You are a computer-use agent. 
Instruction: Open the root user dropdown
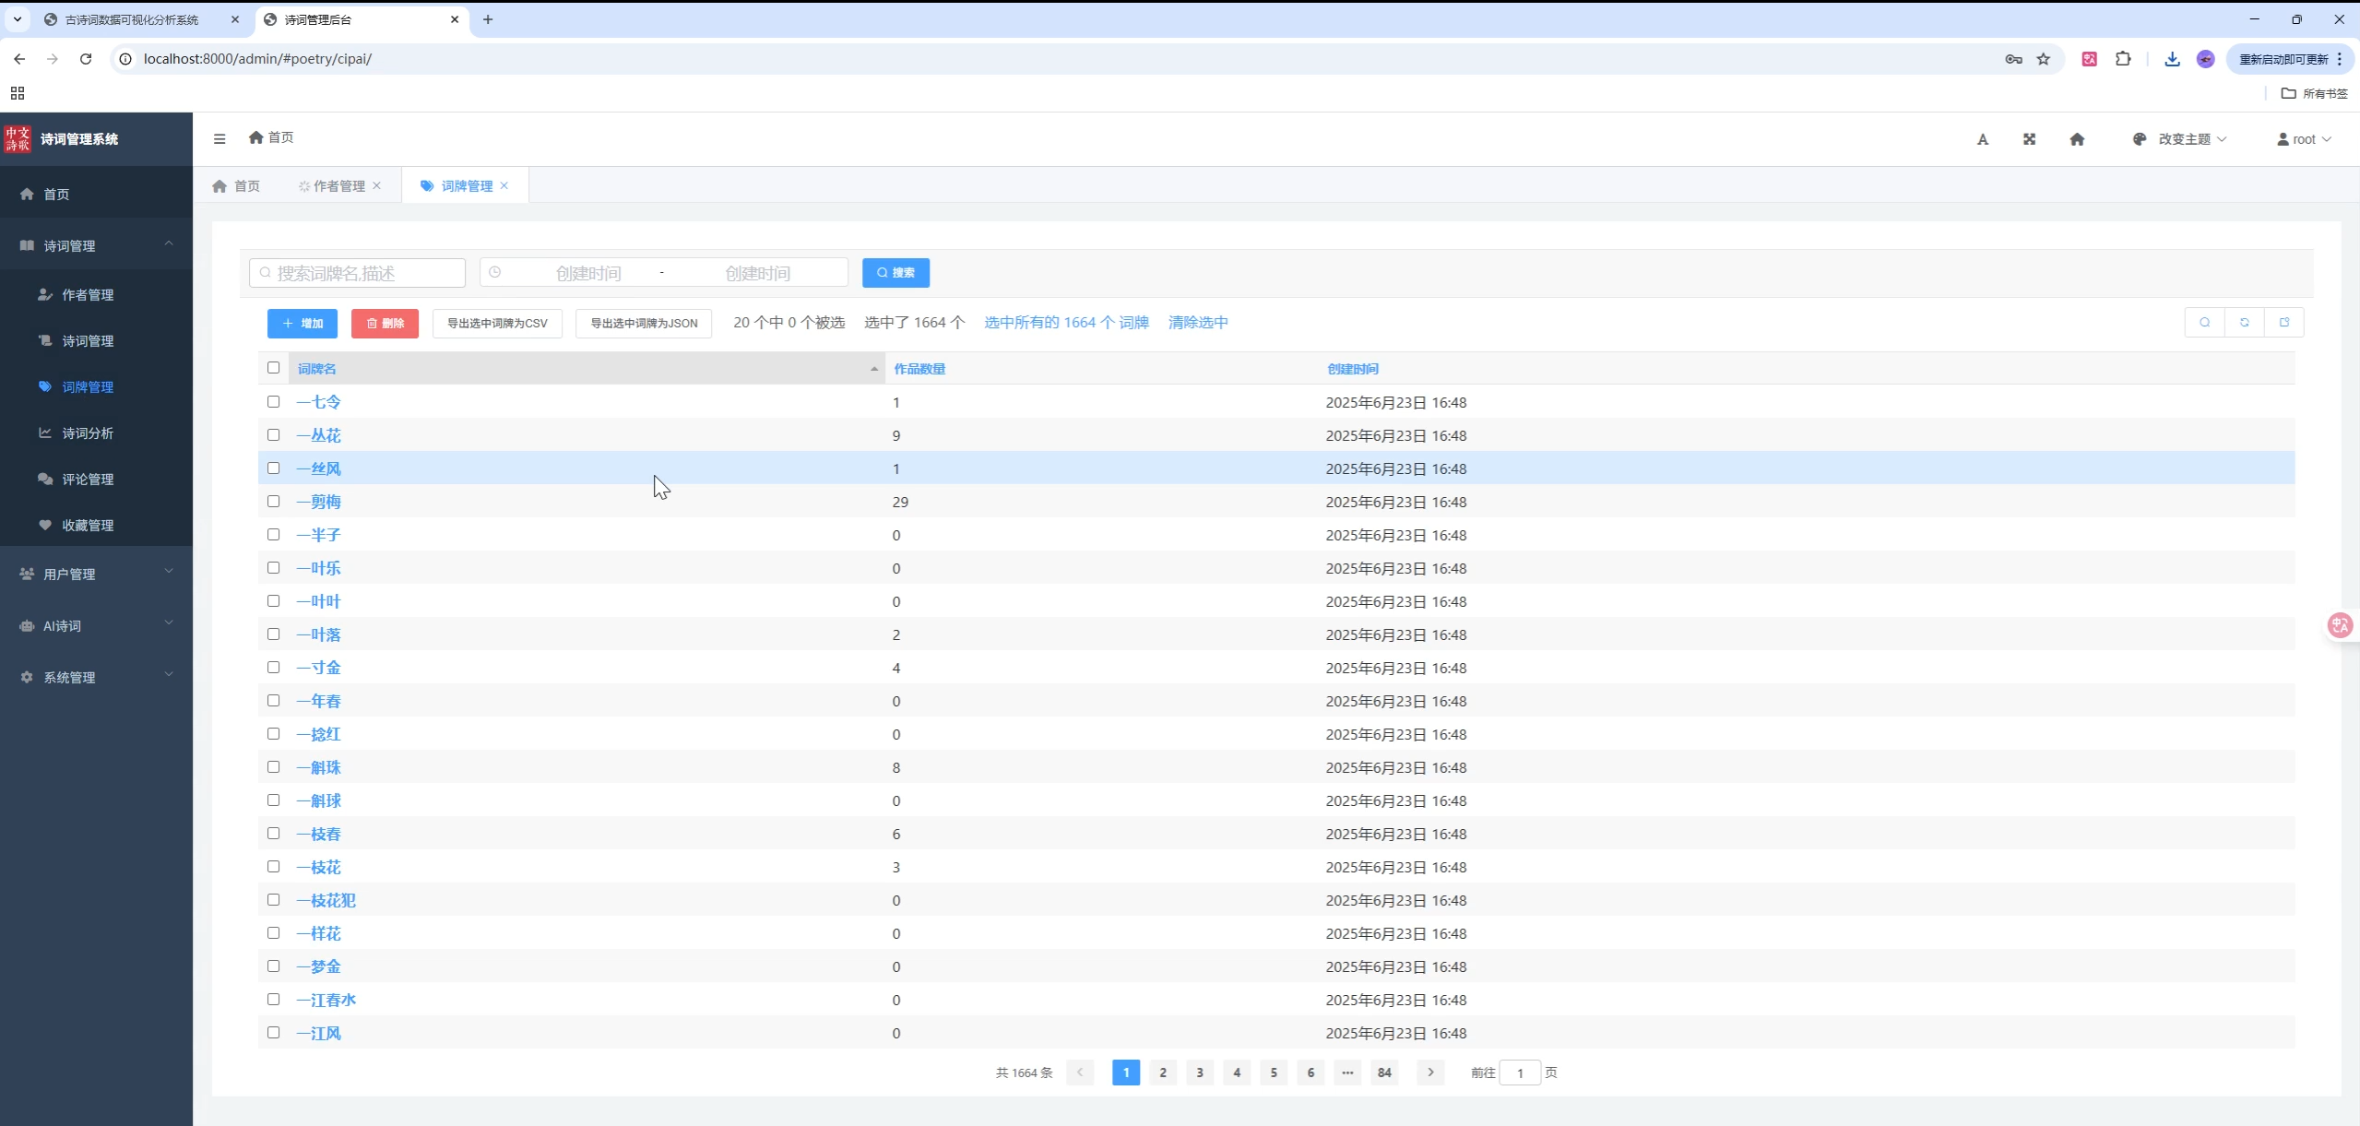click(x=2304, y=139)
